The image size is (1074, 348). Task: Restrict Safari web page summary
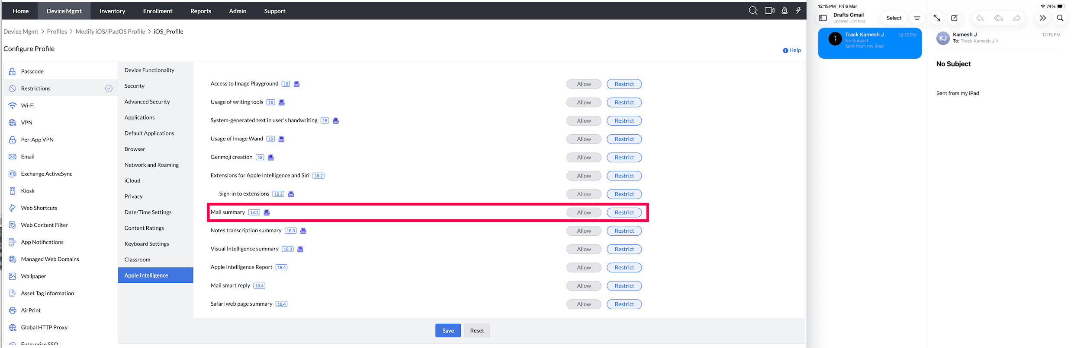624,304
